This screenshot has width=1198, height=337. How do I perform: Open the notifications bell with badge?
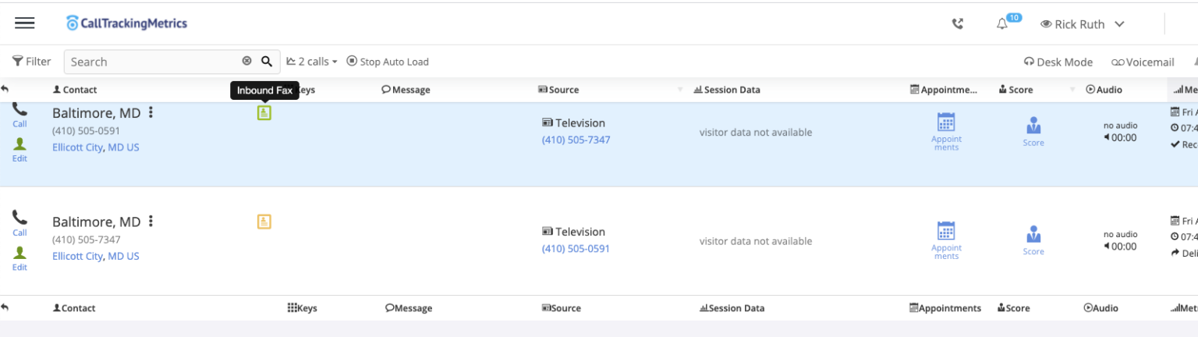[1003, 24]
